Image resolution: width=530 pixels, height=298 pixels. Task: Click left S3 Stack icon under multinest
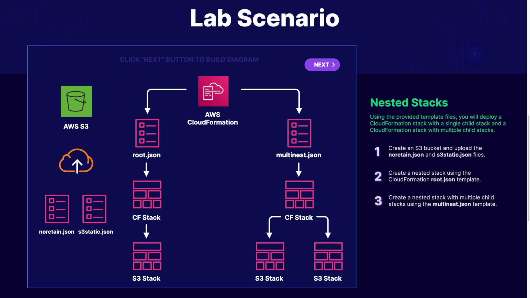270,256
